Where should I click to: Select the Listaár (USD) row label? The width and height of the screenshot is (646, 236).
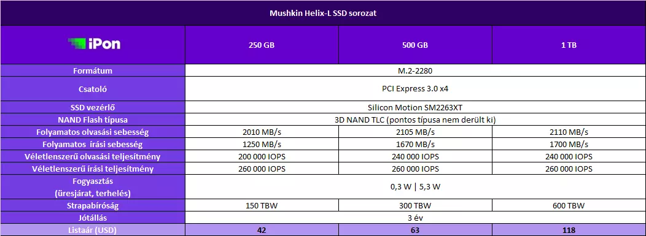pos(93,230)
